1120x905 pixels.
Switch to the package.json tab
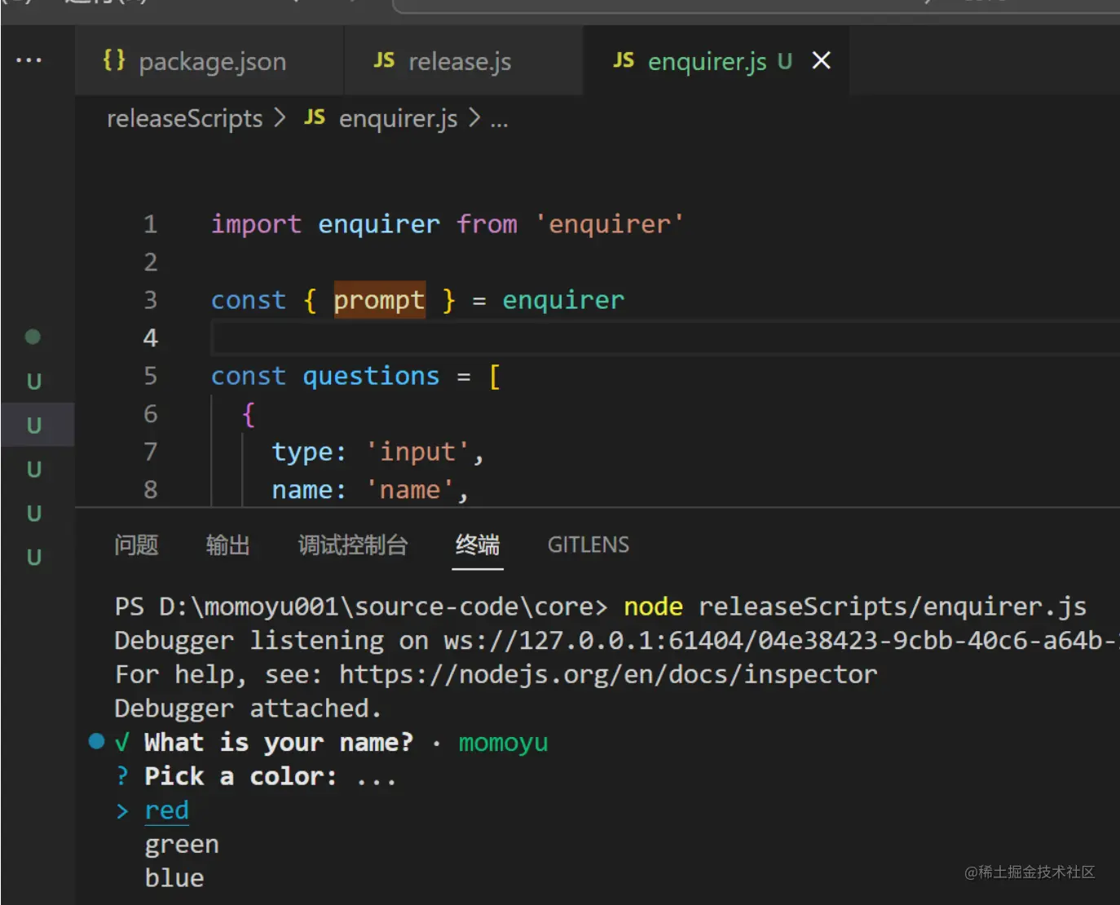(x=212, y=61)
